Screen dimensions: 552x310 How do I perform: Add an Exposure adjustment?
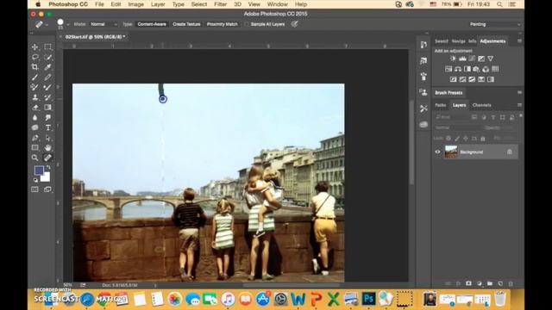tap(481, 59)
